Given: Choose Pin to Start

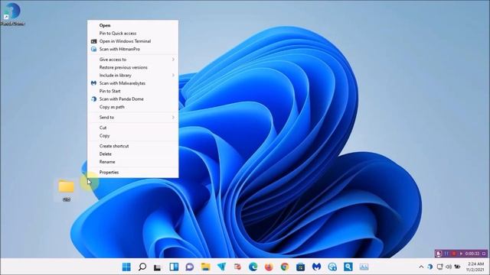Looking at the screenshot, I should coord(133,91).
